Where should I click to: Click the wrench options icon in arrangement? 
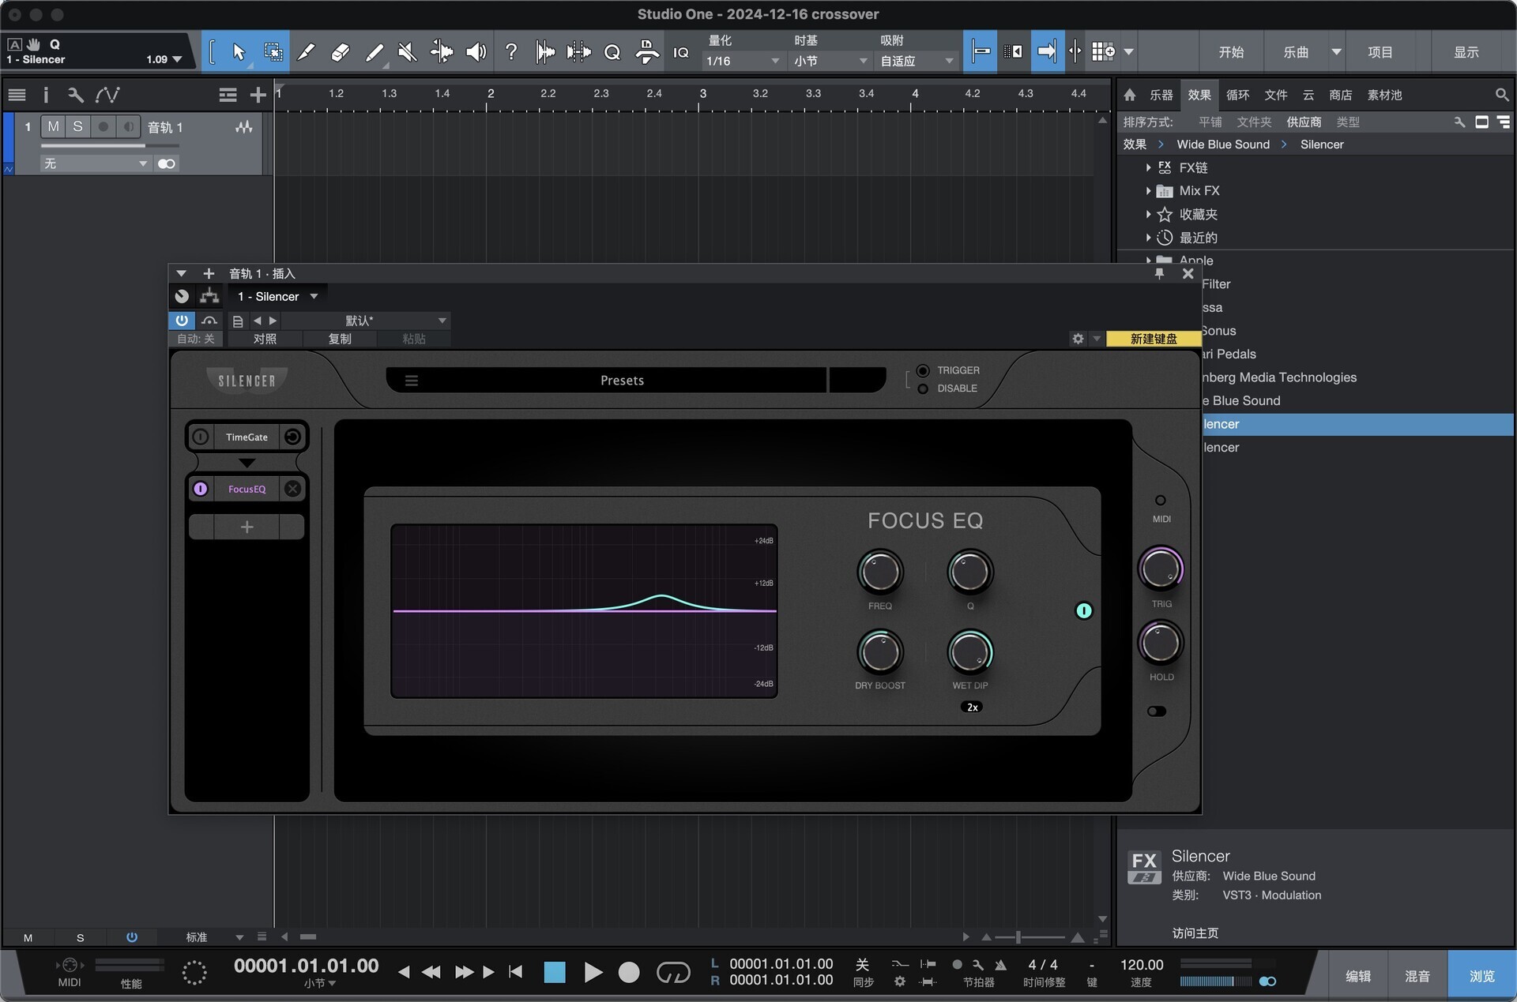point(76,95)
